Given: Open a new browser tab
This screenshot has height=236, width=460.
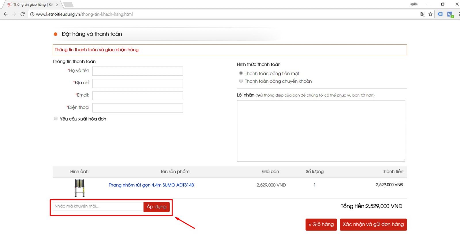Looking at the screenshot, I should [x=68, y=5].
